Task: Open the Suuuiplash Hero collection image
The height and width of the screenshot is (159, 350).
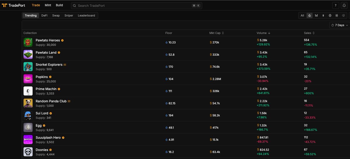Action: 28,140
